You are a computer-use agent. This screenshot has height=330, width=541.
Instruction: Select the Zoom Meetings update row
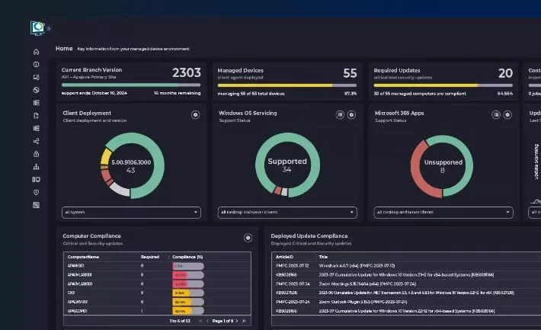[x=407, y=284]
